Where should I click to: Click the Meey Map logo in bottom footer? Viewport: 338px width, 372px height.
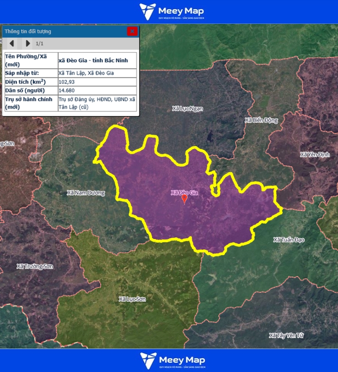click(x=172, y=360)
